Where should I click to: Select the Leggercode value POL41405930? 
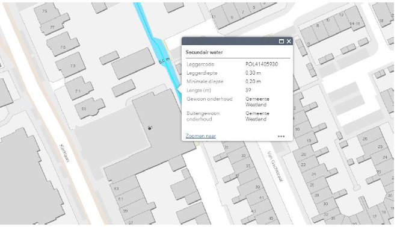(x=262, y=64)
